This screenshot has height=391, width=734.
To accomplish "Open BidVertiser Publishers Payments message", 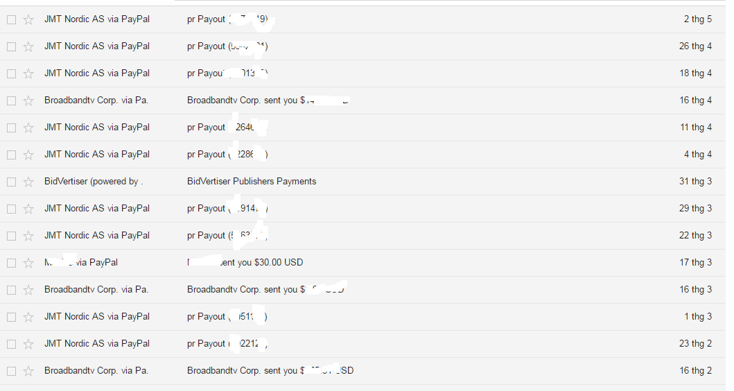I will pyautogui.click(x=252, y=182).
